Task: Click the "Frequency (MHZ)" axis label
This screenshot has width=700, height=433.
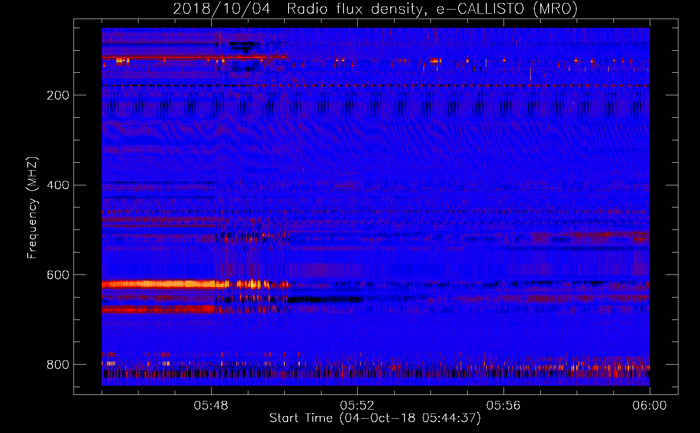Action: point(32,208)
